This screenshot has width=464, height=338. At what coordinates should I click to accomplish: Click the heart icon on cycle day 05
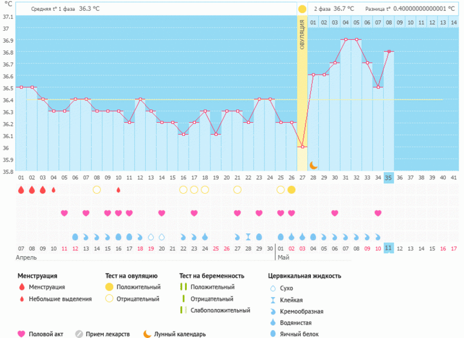64,213
